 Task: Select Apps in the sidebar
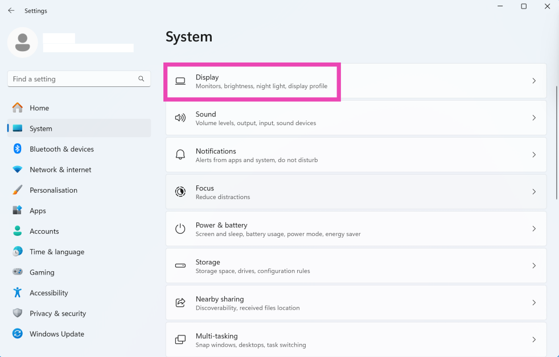(38, 211)
